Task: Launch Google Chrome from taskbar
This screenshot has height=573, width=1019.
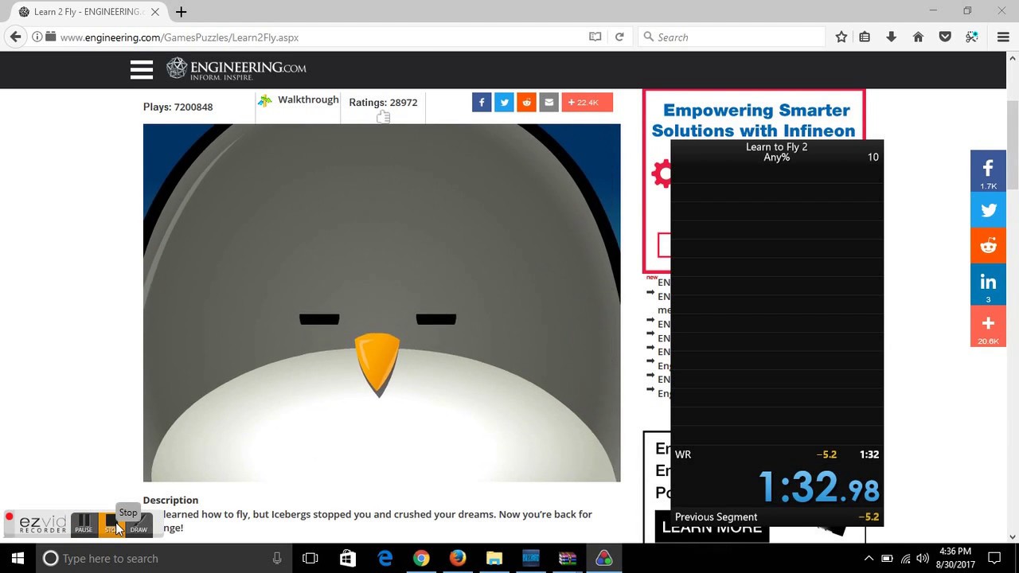Action: (x=421, y=559)
